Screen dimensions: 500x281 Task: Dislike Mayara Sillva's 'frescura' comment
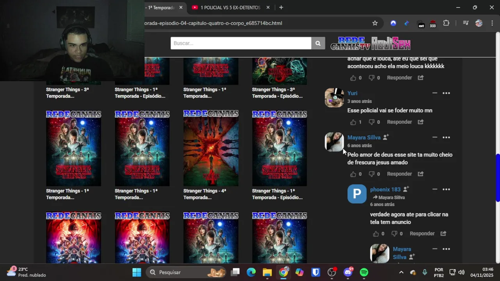tap(371, 174)
